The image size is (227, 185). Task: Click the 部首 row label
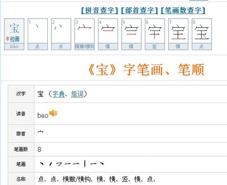21,134
